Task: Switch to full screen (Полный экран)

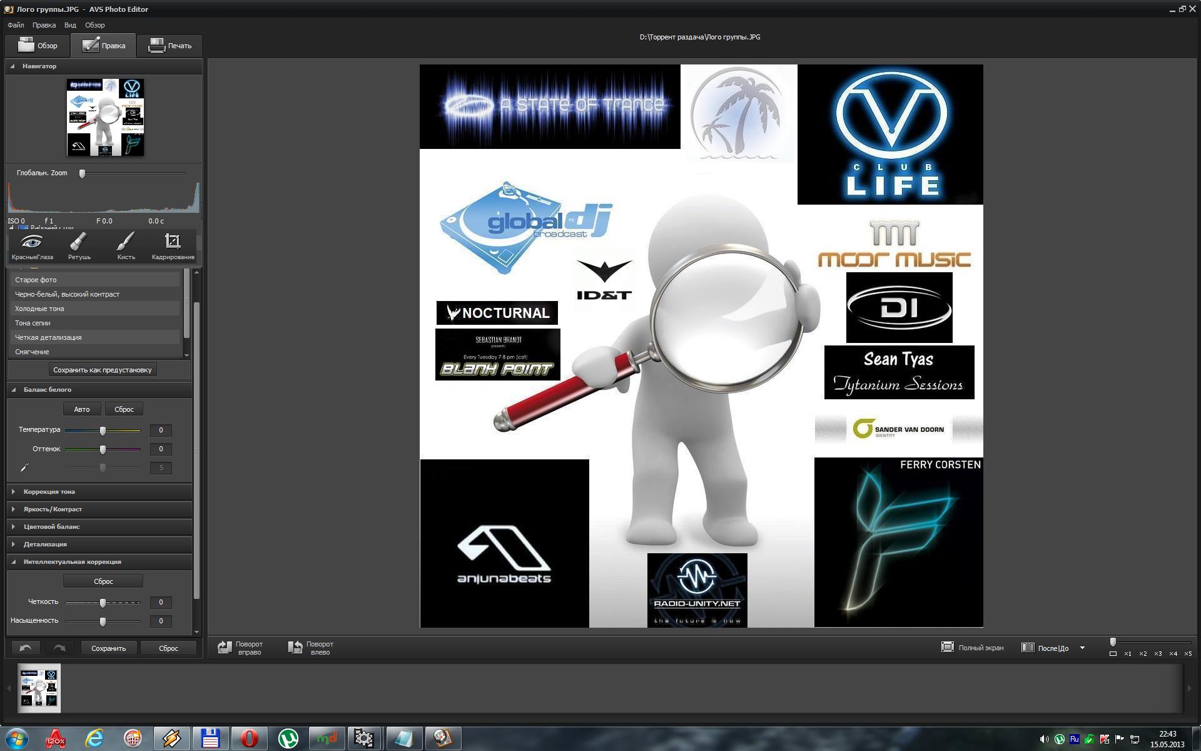Action: [x=972, y=648]
